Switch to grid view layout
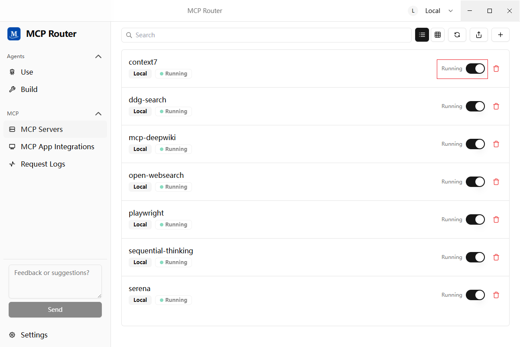The image size is (520, 347). (438, 35)
